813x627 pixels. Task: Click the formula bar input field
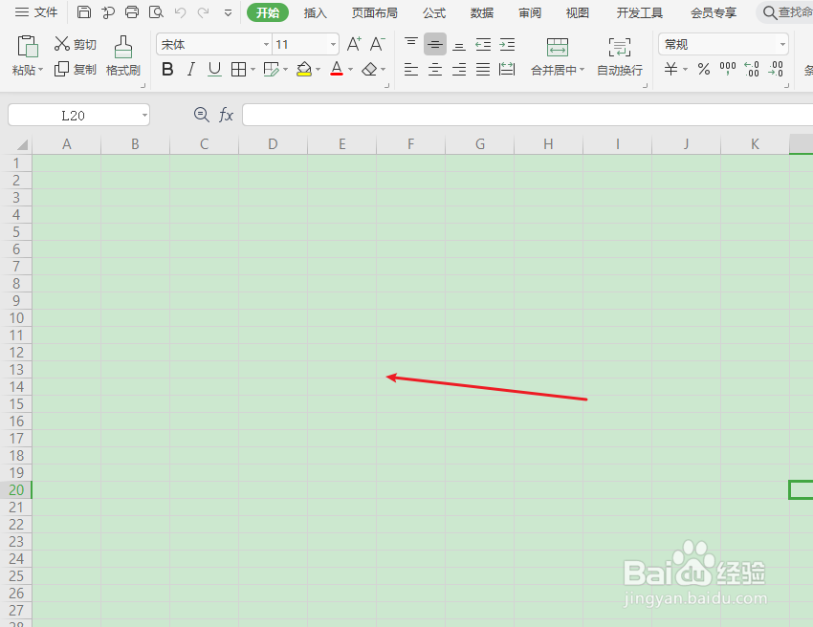(x=527, y=115)
